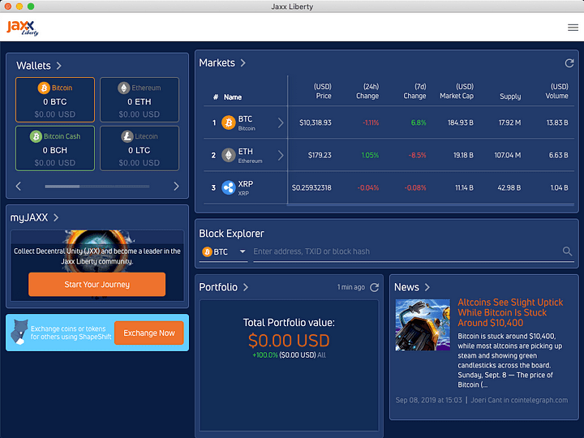Open the Bitcoin wallet card
584x438 pixels.
[55, 100]
